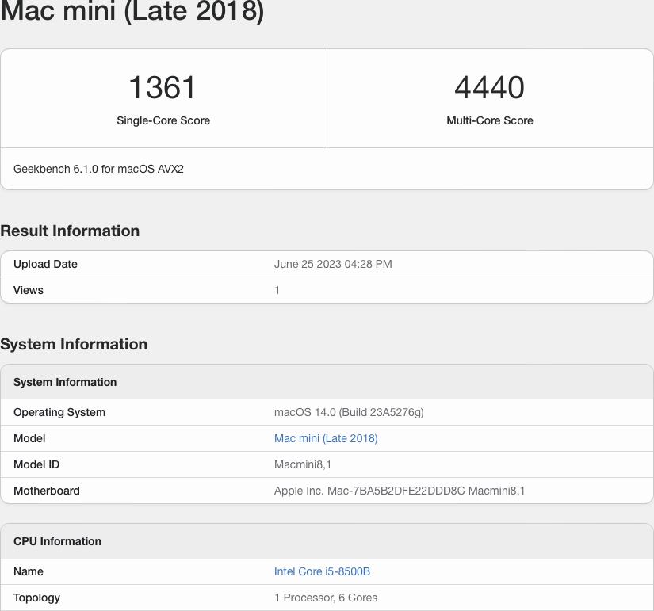Click the Topology label

tap(36, 598)
